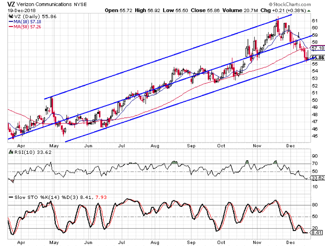Click the Dec label under the stochastic panel
Screen dimensions: 325x246
click(x=290, y=242)
